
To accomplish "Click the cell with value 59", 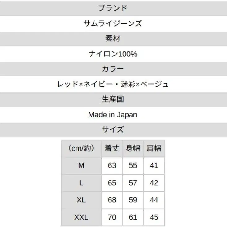I will 133,200.
